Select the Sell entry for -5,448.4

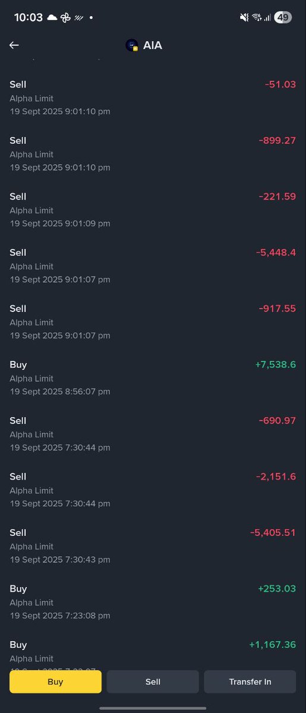click(x=153, y=266)
